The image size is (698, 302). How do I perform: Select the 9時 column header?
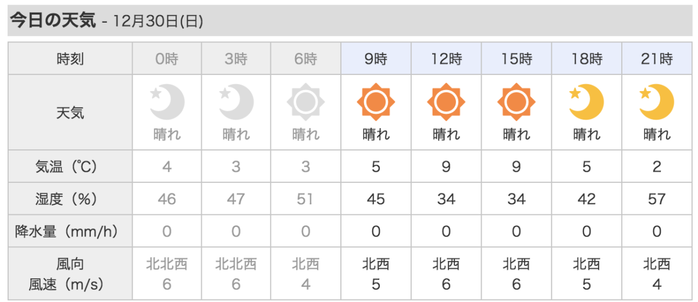point(376,59)
